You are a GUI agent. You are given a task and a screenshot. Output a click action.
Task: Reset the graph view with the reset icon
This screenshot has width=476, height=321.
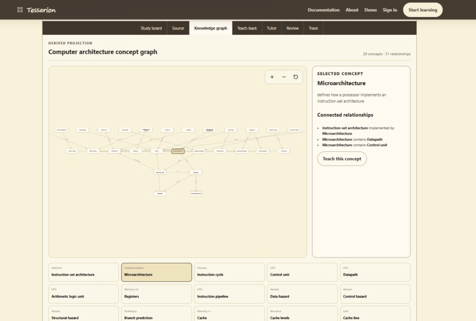295,77
